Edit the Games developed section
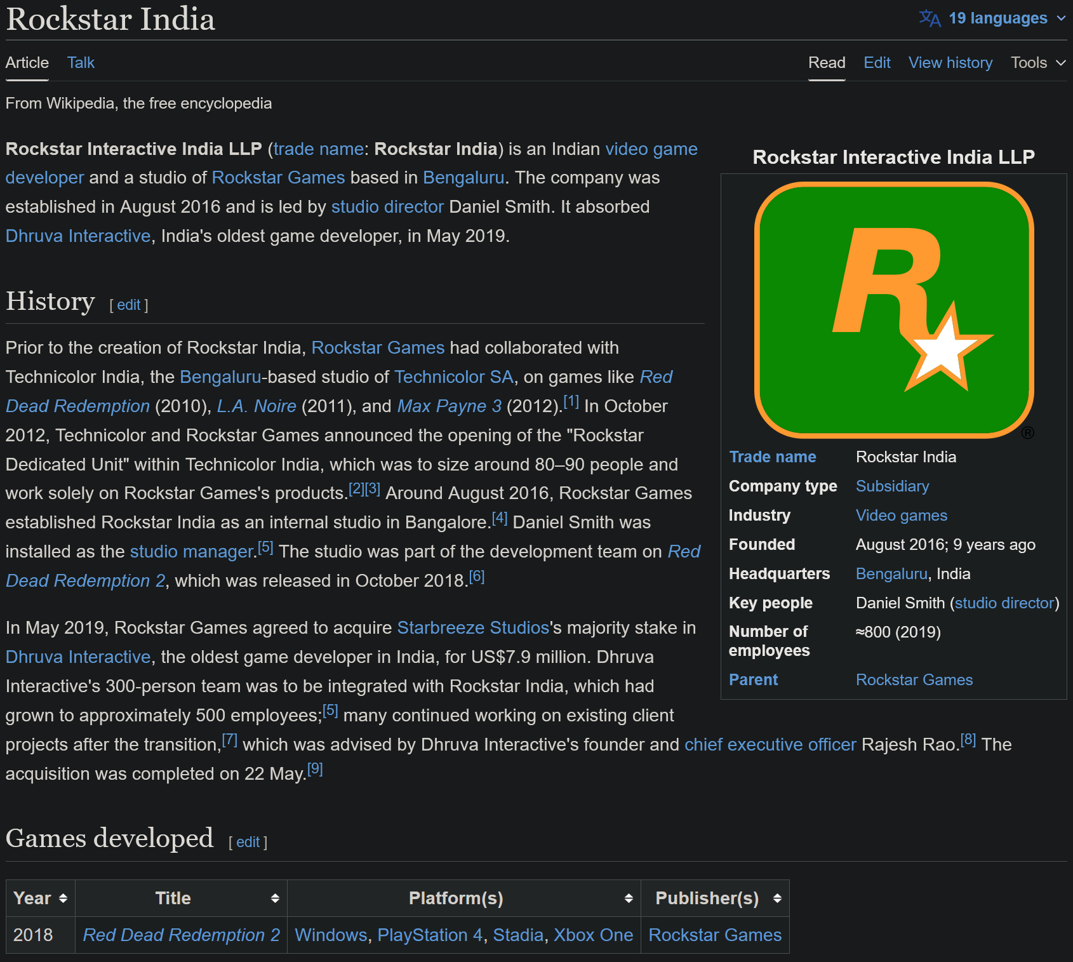Screen dimensions: 1073x962 tap(248, 842)
